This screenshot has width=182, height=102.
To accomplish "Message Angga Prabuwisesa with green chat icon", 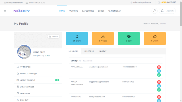I will [x=159, y=90].
